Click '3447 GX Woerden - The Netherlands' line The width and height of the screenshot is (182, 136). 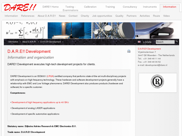[x=156, y=55]
